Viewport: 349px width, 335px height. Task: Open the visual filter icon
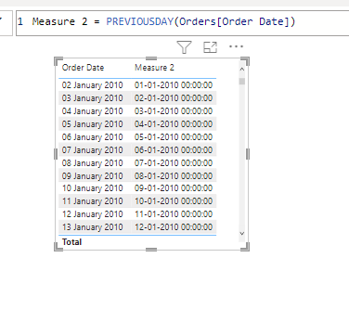[184, 47]
